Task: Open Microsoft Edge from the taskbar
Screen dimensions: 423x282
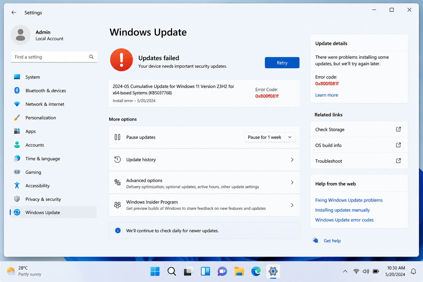Action: 256,271
